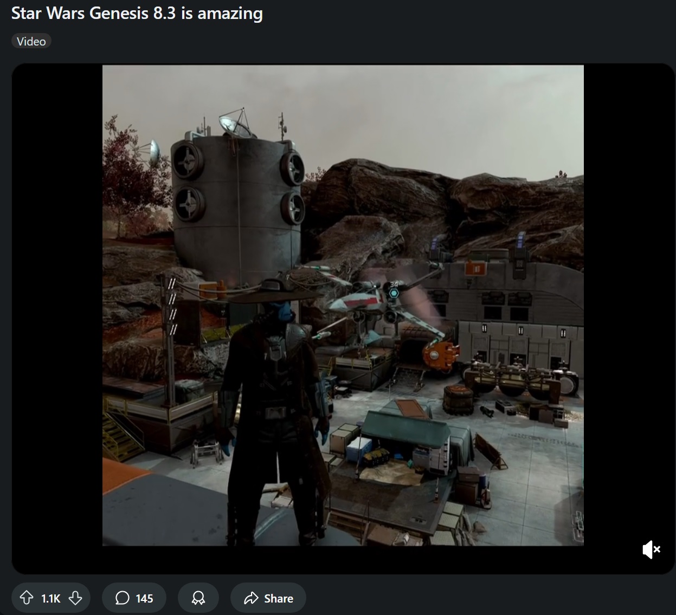Share the post

(268, 598)
